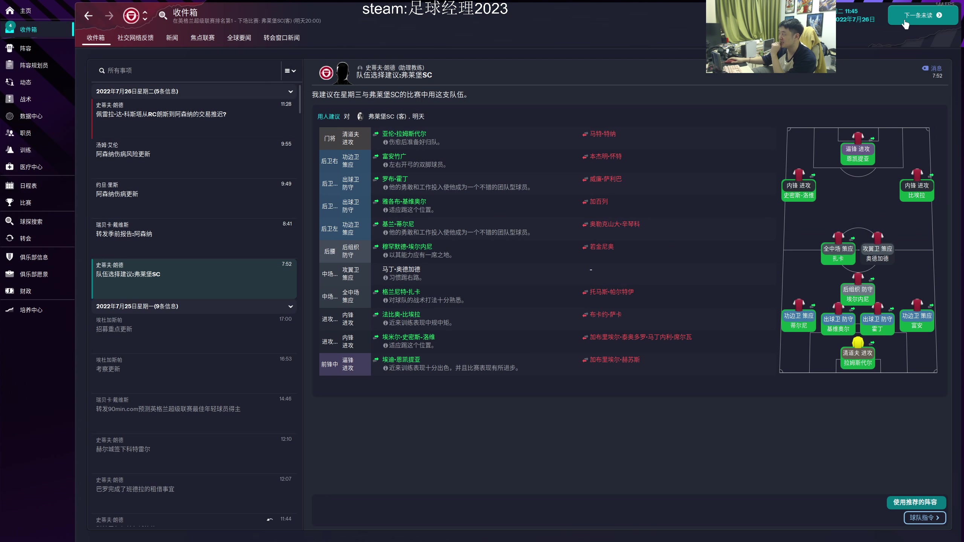Open 球探搜索 scouting search icon

coord(10,221)
